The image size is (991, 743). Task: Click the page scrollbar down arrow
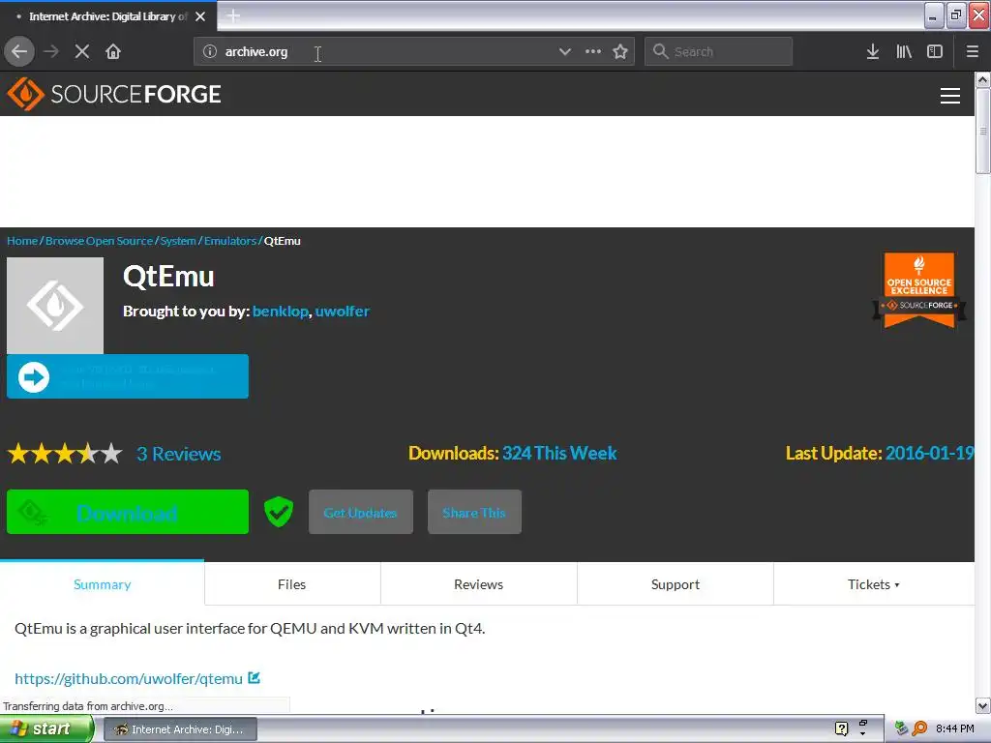pyautogui.click(x=982, y=705)
